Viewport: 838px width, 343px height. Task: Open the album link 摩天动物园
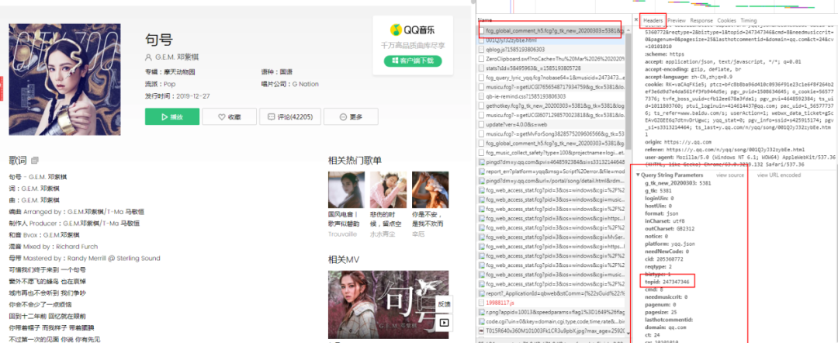click(x=179, y=72)
